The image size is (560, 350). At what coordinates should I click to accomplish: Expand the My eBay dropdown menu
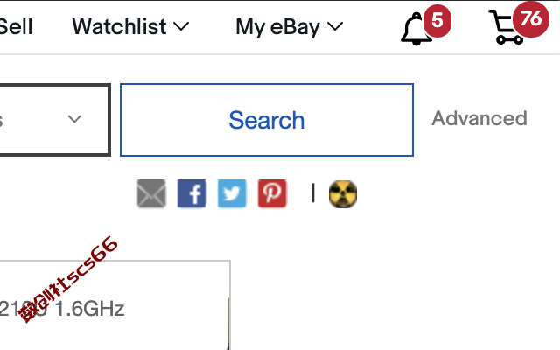click(x=290, y=27)
